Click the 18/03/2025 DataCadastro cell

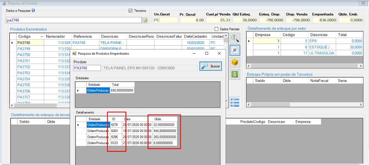tap(196, 43)
